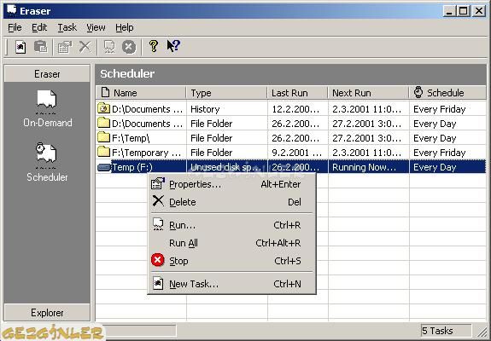Click Every Friday schedule in History row
This screenshot has height=341, width=491.
[439, 109]
